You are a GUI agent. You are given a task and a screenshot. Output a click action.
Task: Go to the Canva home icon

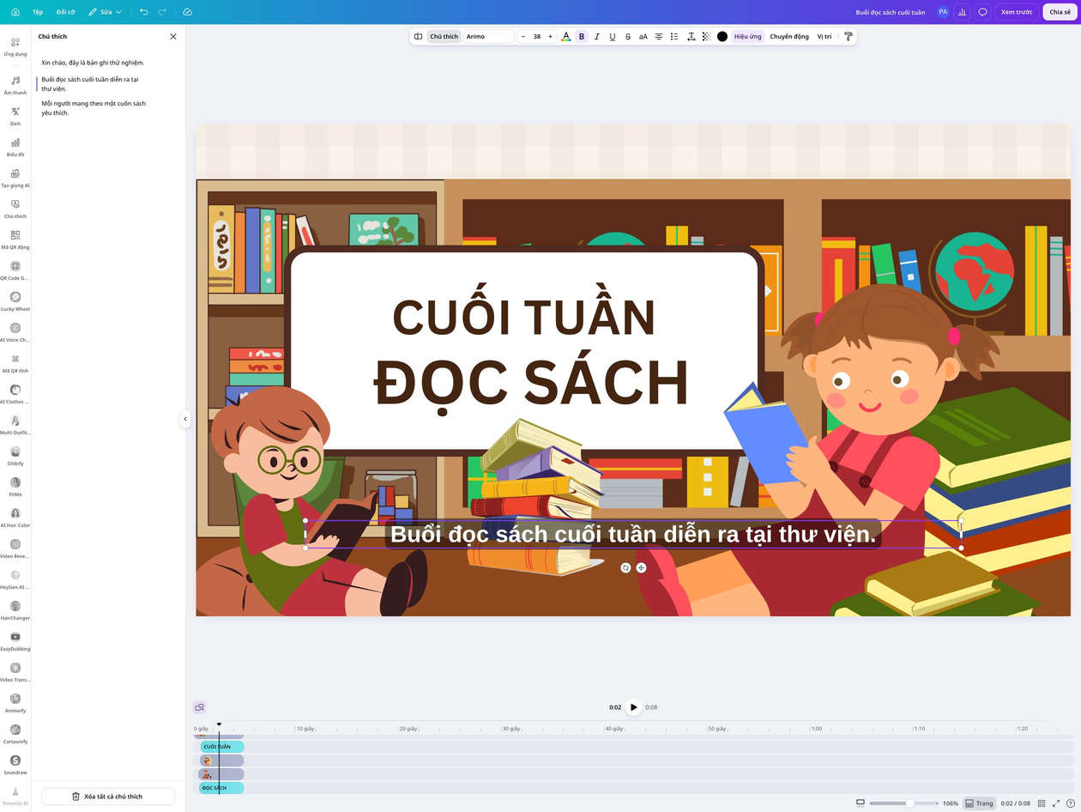15,12
